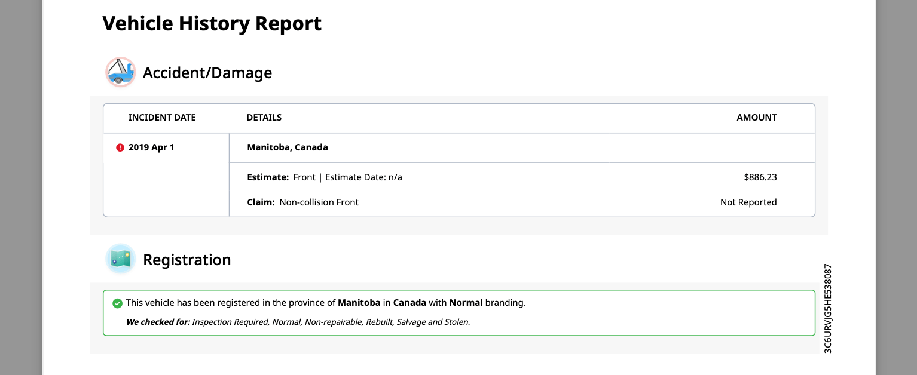Click the green checkmark icon in registration box
Viewport: 917px width, 375px height.
point(118,303)
